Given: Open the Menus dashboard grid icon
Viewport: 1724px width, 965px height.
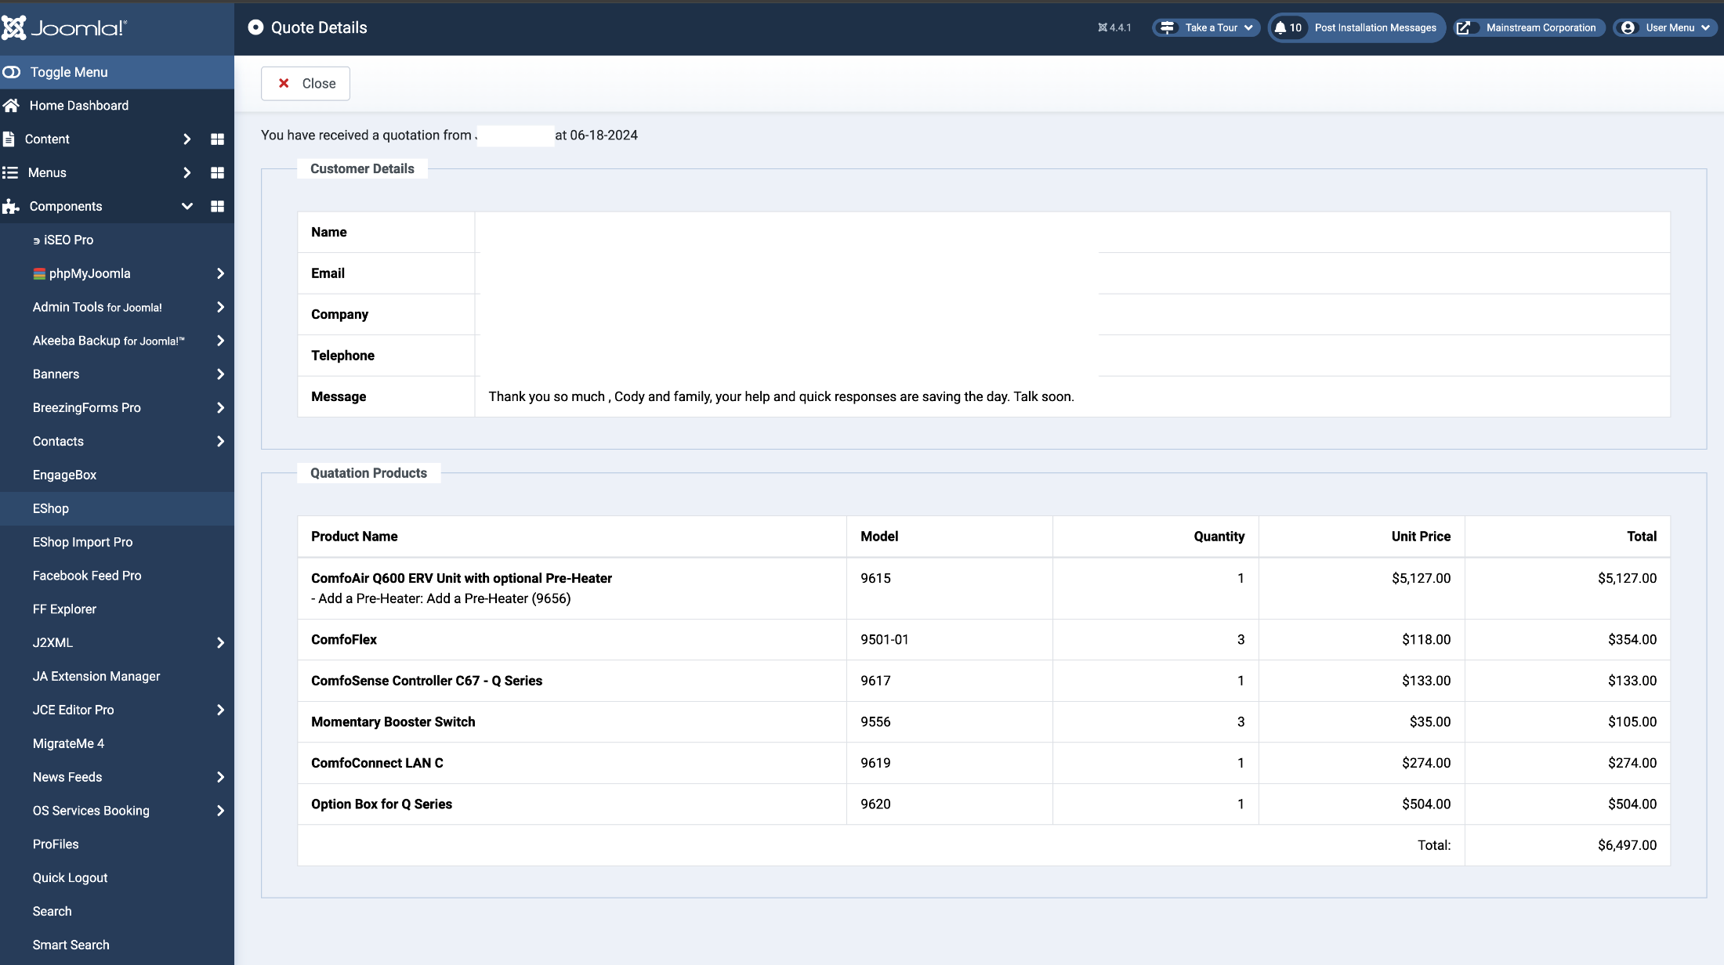Looking at the screenshot, I should point(218,173).
